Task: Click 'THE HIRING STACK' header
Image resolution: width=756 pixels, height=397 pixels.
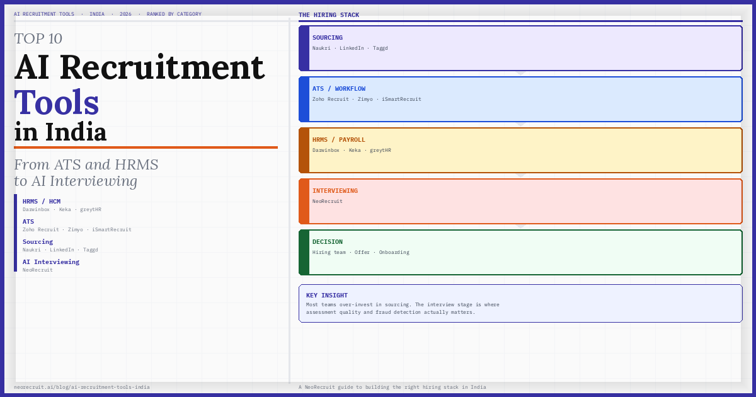Action: pos(329,15)
